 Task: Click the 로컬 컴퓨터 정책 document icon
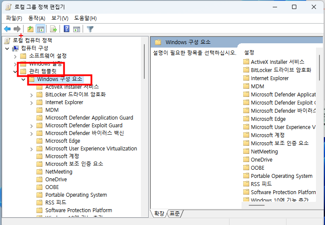[x=7, y=41]
